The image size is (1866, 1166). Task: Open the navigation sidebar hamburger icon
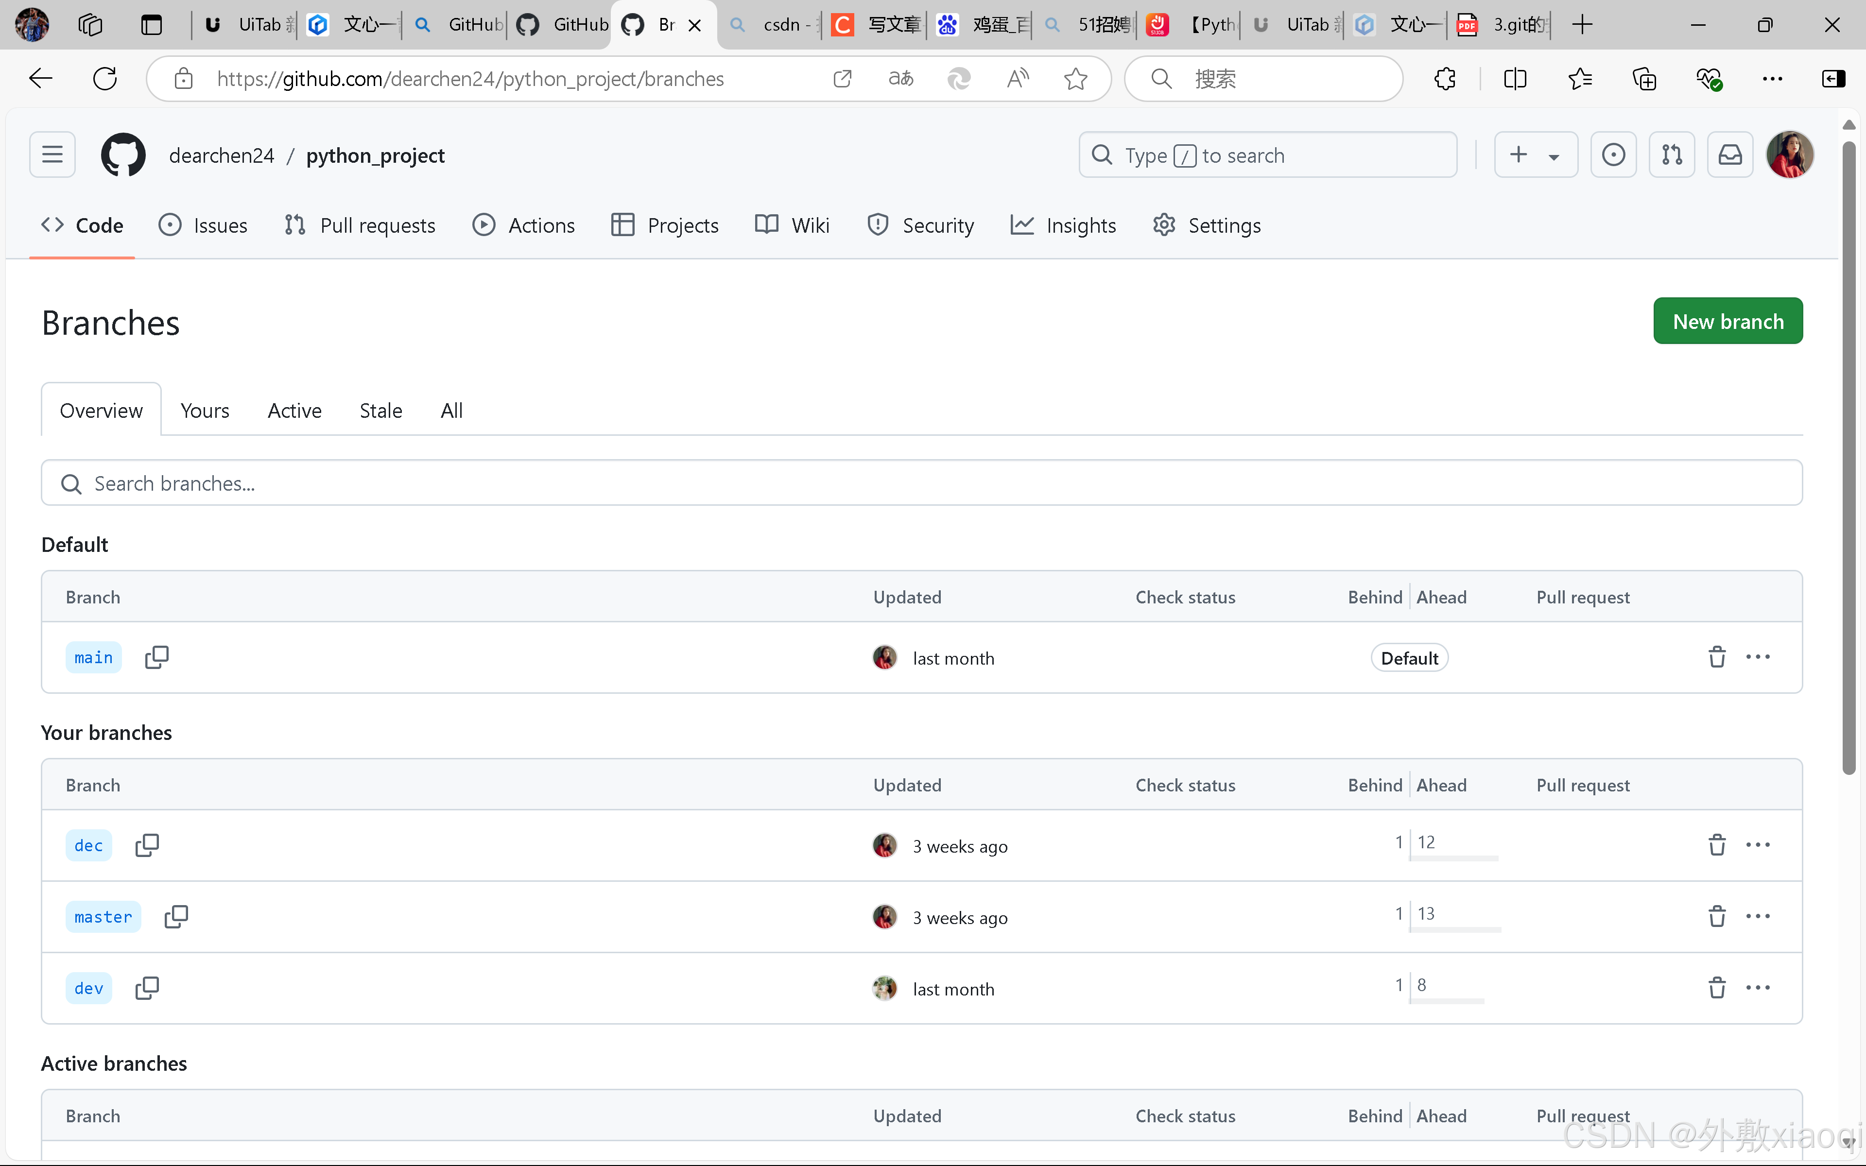point(52,154)
